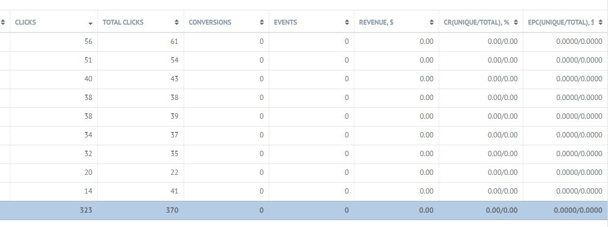The height and width of the screenshot is (227, 608).
Task: Select the Total Clicks value 41
Action: pos(174,191)
